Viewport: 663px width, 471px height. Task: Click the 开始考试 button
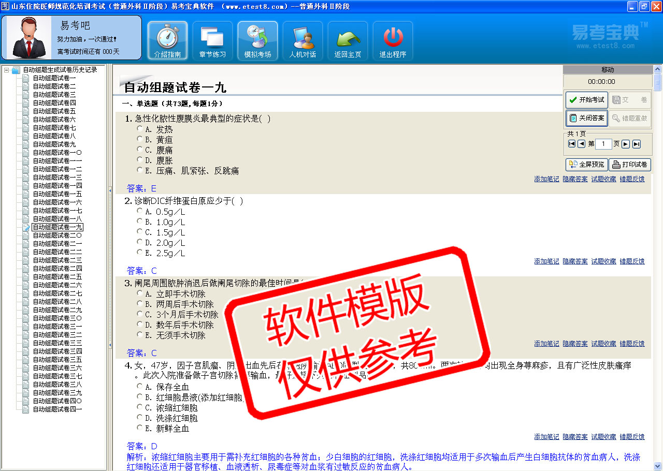[x=586, y=100]
